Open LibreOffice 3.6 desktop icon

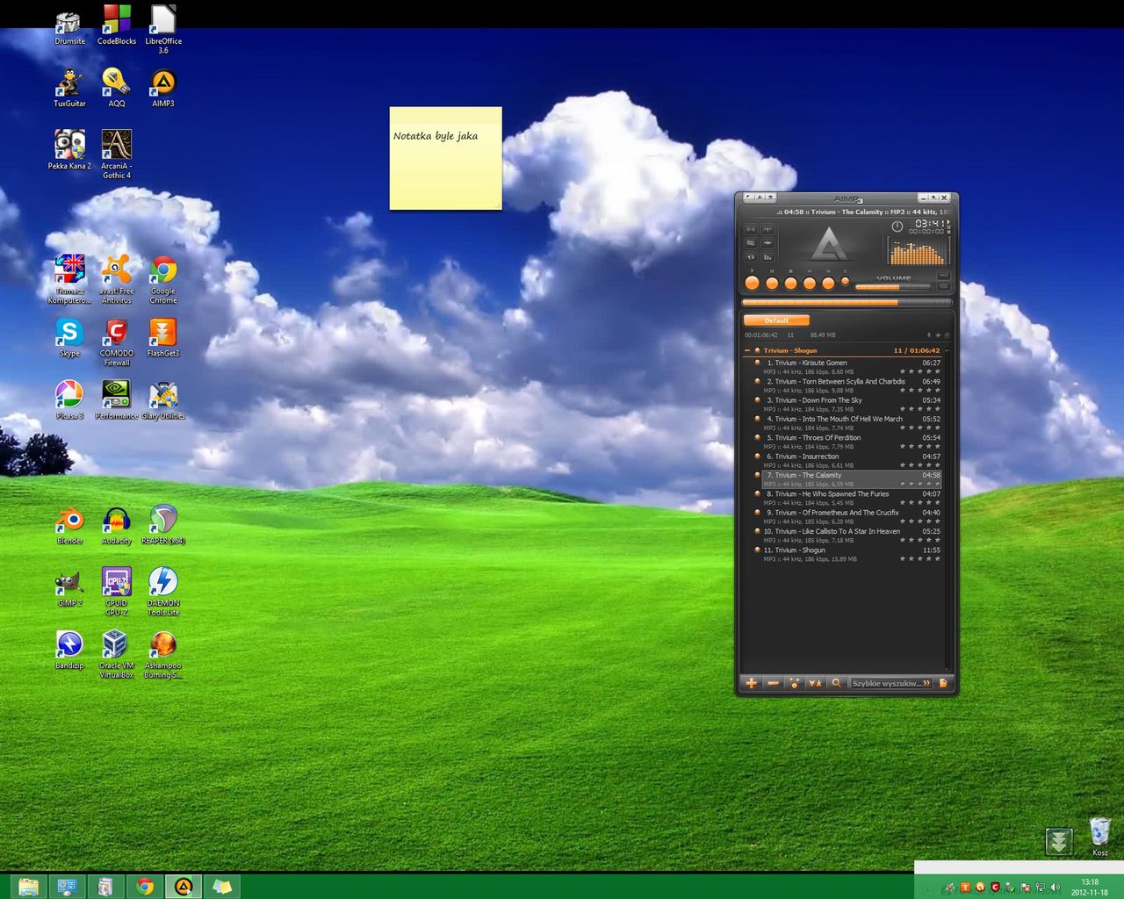point(163,29)
